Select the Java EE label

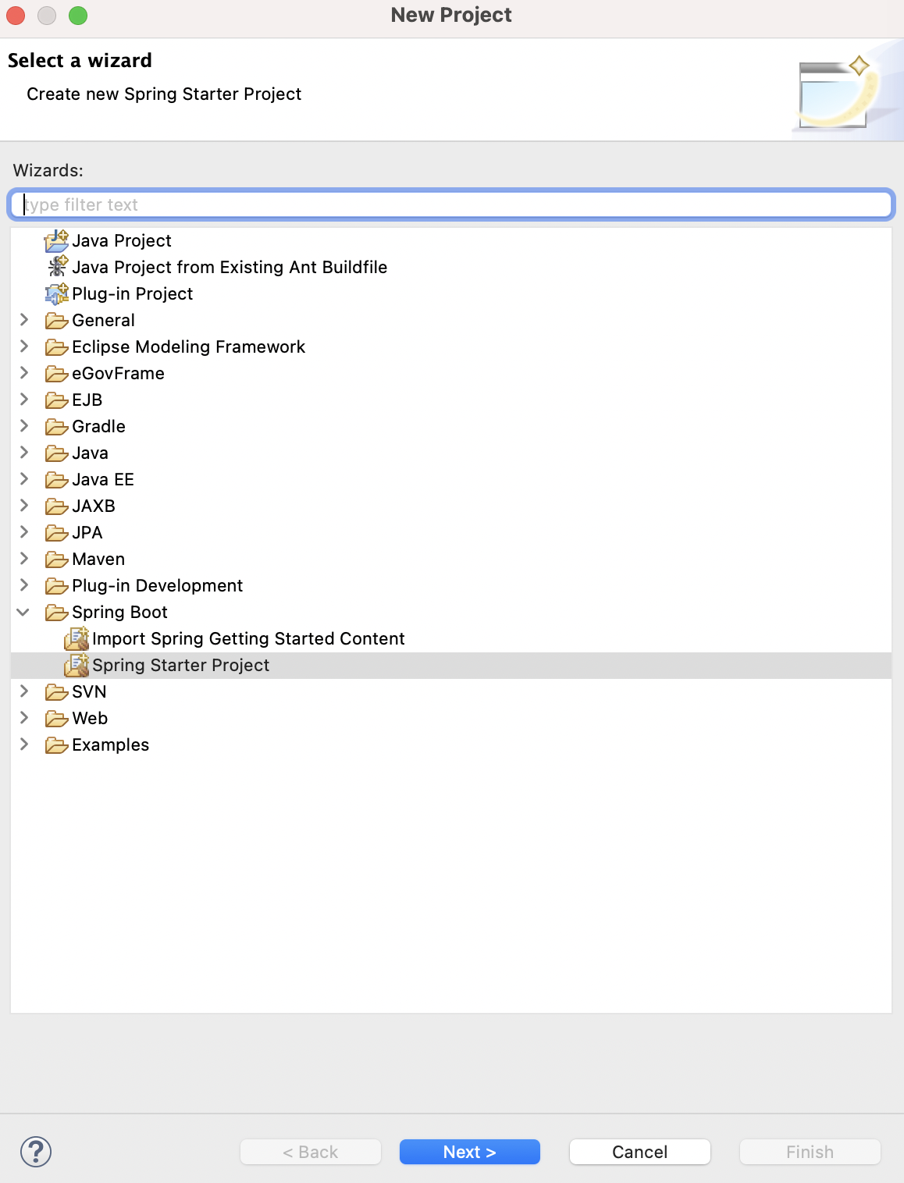point(103,479)
